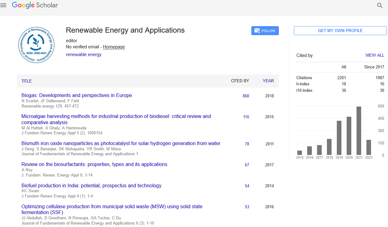
Task: Click the Get My Own Profile button
Action: 340,30
